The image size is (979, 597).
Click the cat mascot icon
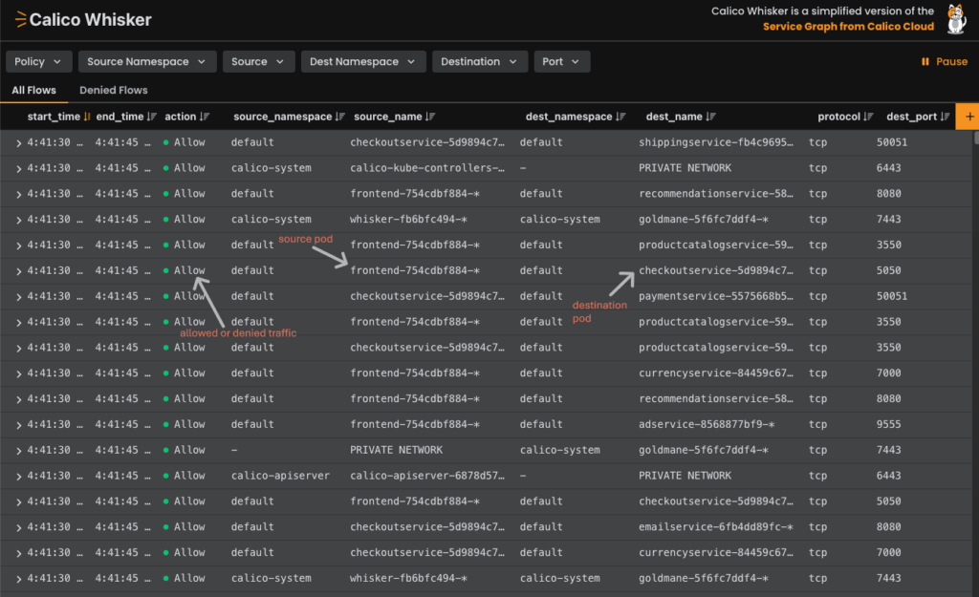955,19
